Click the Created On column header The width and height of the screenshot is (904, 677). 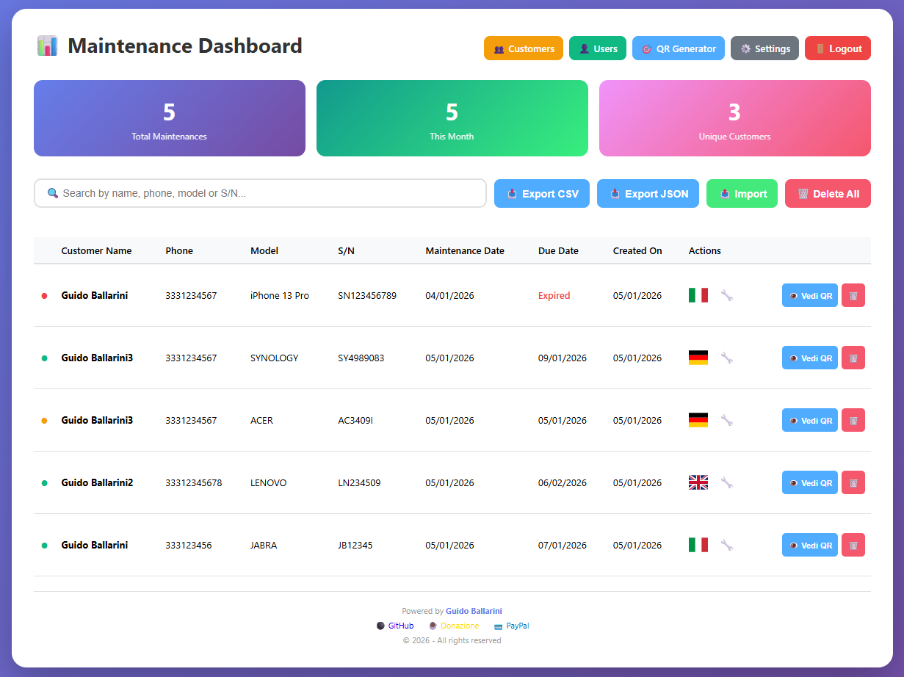point(637,250)
